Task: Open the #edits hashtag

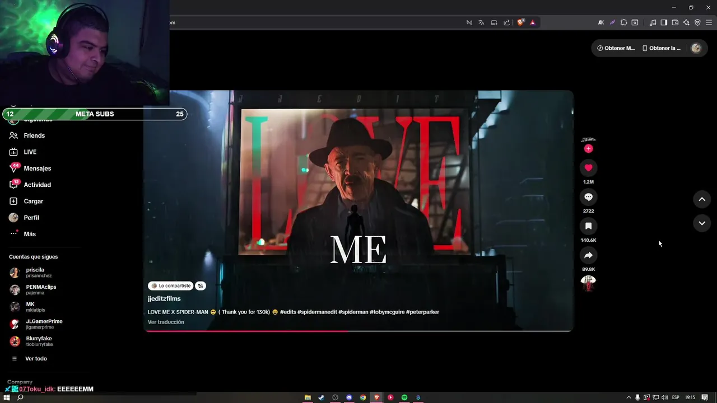Action: coord(288,312)
